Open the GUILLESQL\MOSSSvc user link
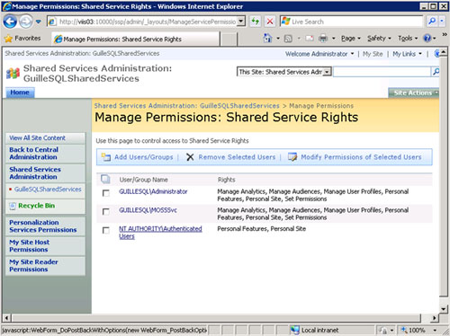The width and height of the screenshot is (450, 336). (148, 210)
